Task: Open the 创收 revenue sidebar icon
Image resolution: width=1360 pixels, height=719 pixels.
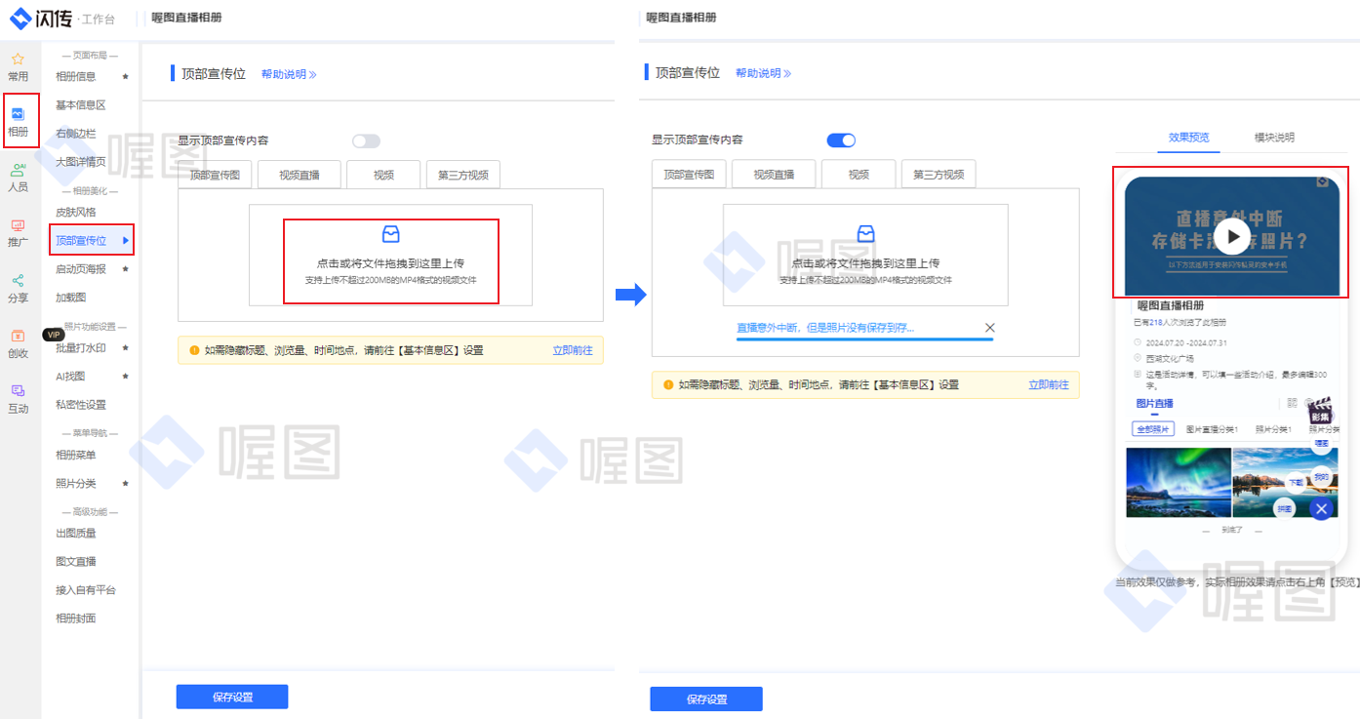Action: click(18, 336)
